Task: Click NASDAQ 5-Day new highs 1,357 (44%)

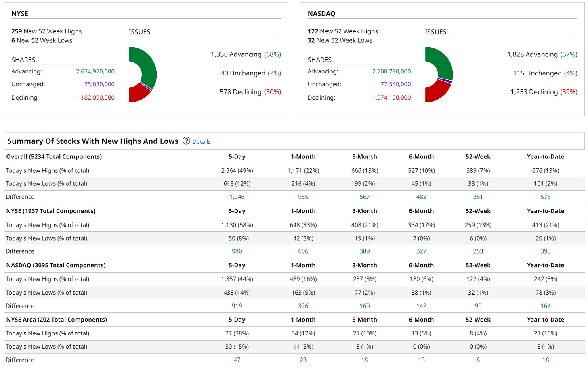Action: pos(237,279)
